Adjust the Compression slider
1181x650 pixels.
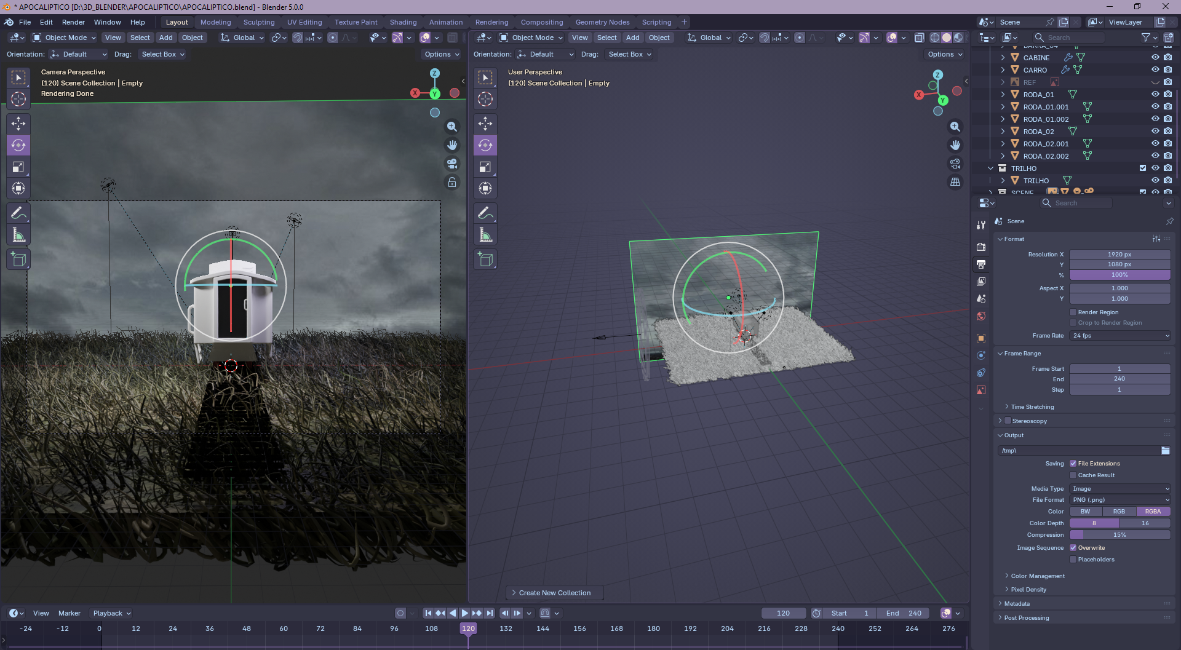(1120, 535)
